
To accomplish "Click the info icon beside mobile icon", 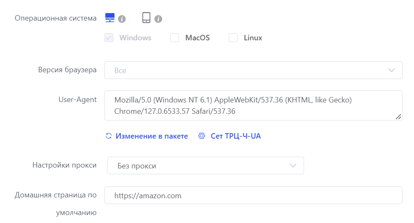I will [x=158, y=19].
